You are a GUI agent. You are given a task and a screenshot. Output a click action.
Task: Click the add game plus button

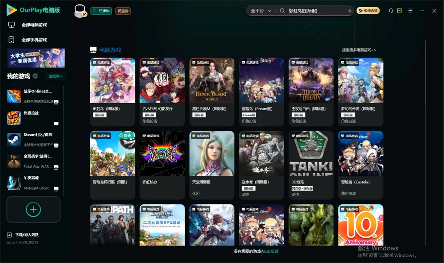pos(33,209)
